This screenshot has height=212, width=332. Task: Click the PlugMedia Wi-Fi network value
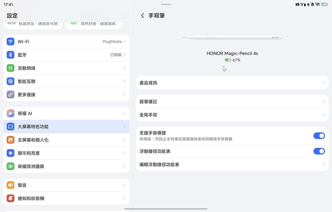coord(112,42)
